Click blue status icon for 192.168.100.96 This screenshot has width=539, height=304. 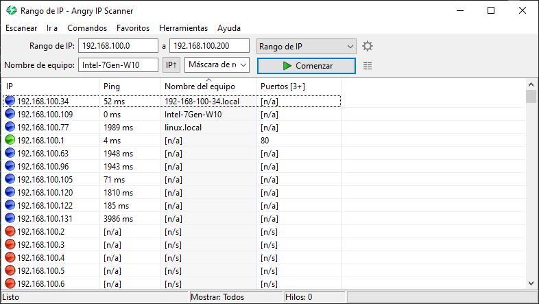coord(10,166)
